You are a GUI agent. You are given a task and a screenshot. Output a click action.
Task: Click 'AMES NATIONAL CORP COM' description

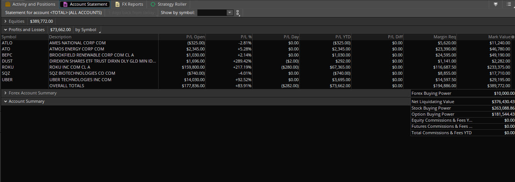(x=78, y=43)
